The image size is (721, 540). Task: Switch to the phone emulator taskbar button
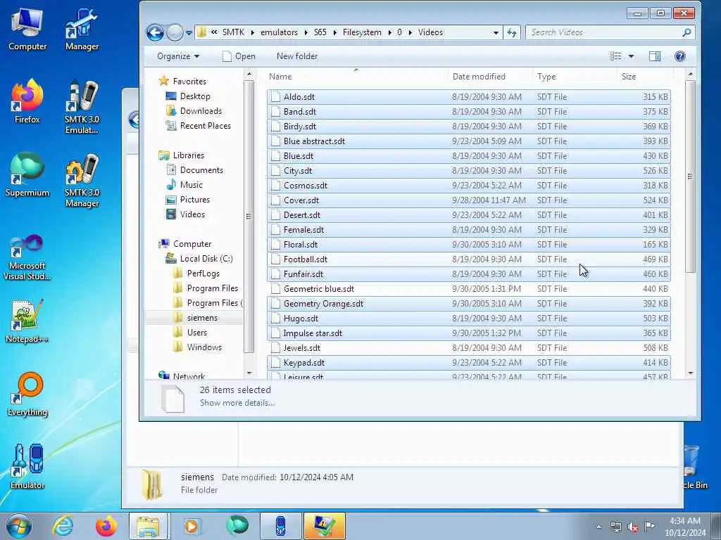[x=280, y=526]
